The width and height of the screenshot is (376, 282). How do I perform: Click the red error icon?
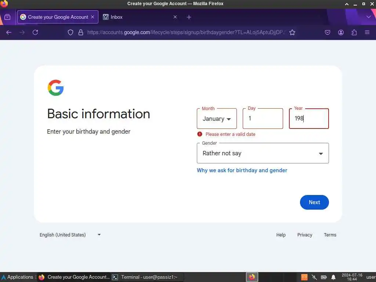199,134
